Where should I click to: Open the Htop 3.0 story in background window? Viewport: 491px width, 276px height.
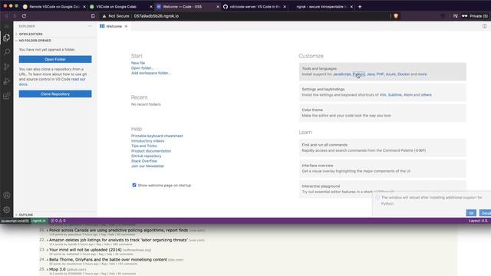click(58, 269)
